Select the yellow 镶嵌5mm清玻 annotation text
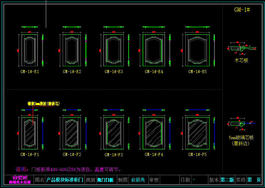 pos(44,104)
